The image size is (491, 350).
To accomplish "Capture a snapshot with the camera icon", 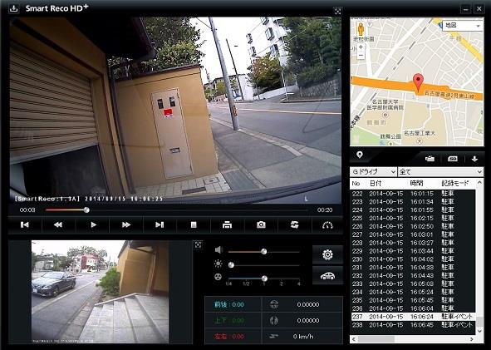I will tap(261, 224).
